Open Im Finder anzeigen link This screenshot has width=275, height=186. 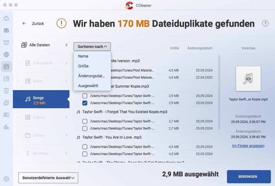tap(248, 146)
